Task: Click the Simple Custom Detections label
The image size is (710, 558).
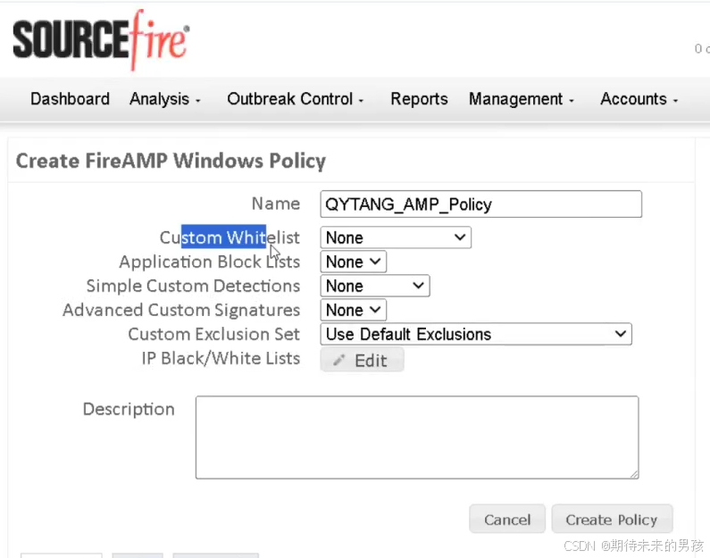Action: (193, 286)
